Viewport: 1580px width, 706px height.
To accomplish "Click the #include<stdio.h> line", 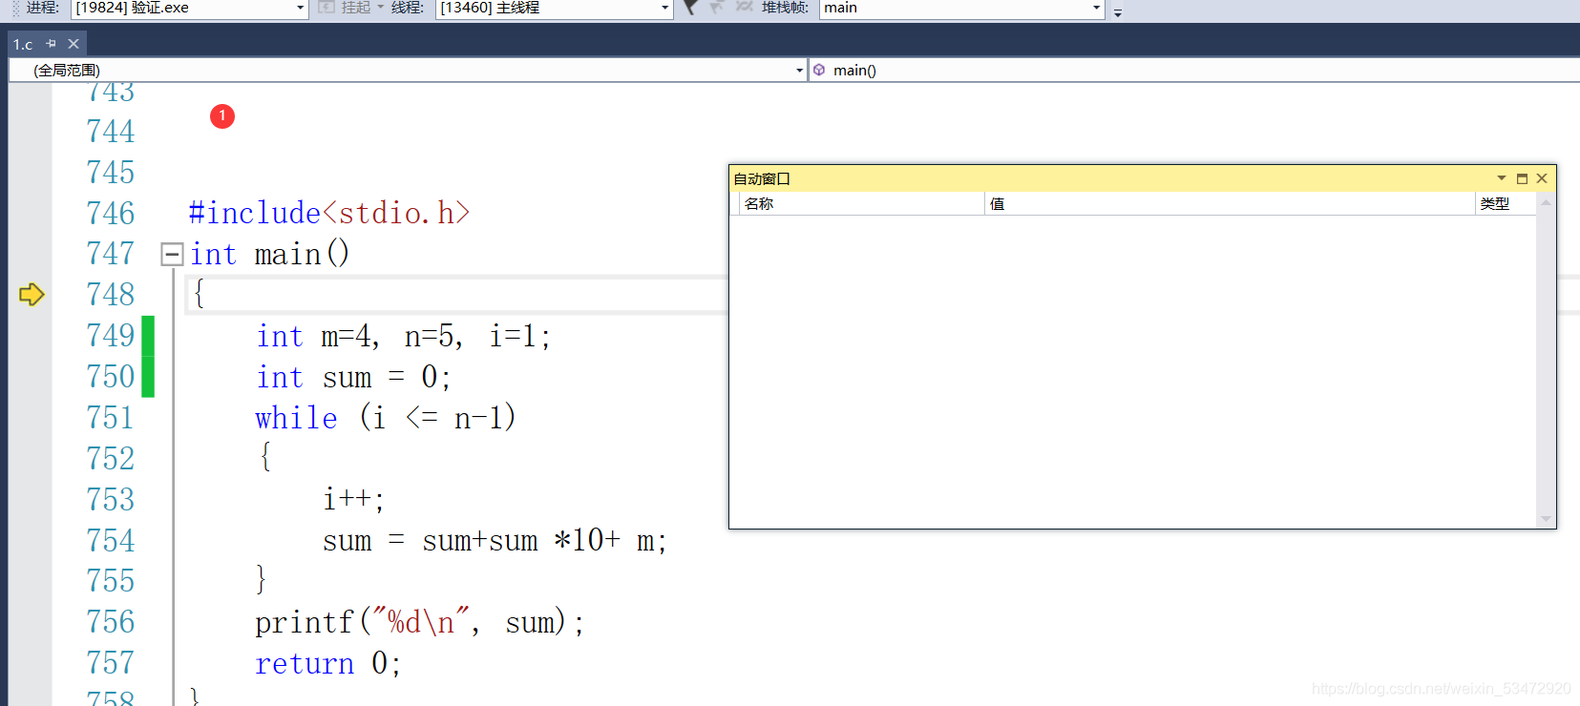I will coord(329,213).
